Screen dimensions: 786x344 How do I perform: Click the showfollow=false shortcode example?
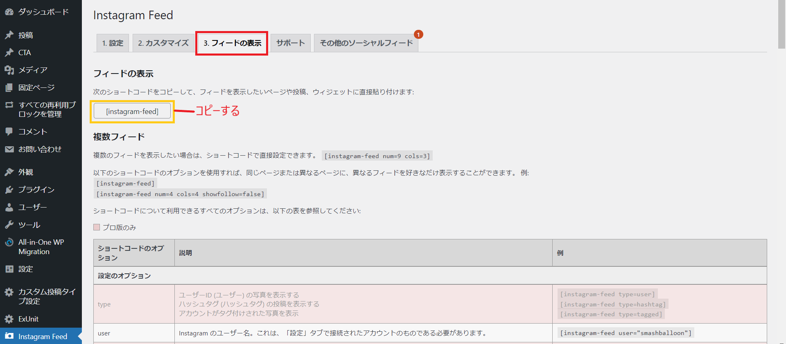tap(180, 194)
